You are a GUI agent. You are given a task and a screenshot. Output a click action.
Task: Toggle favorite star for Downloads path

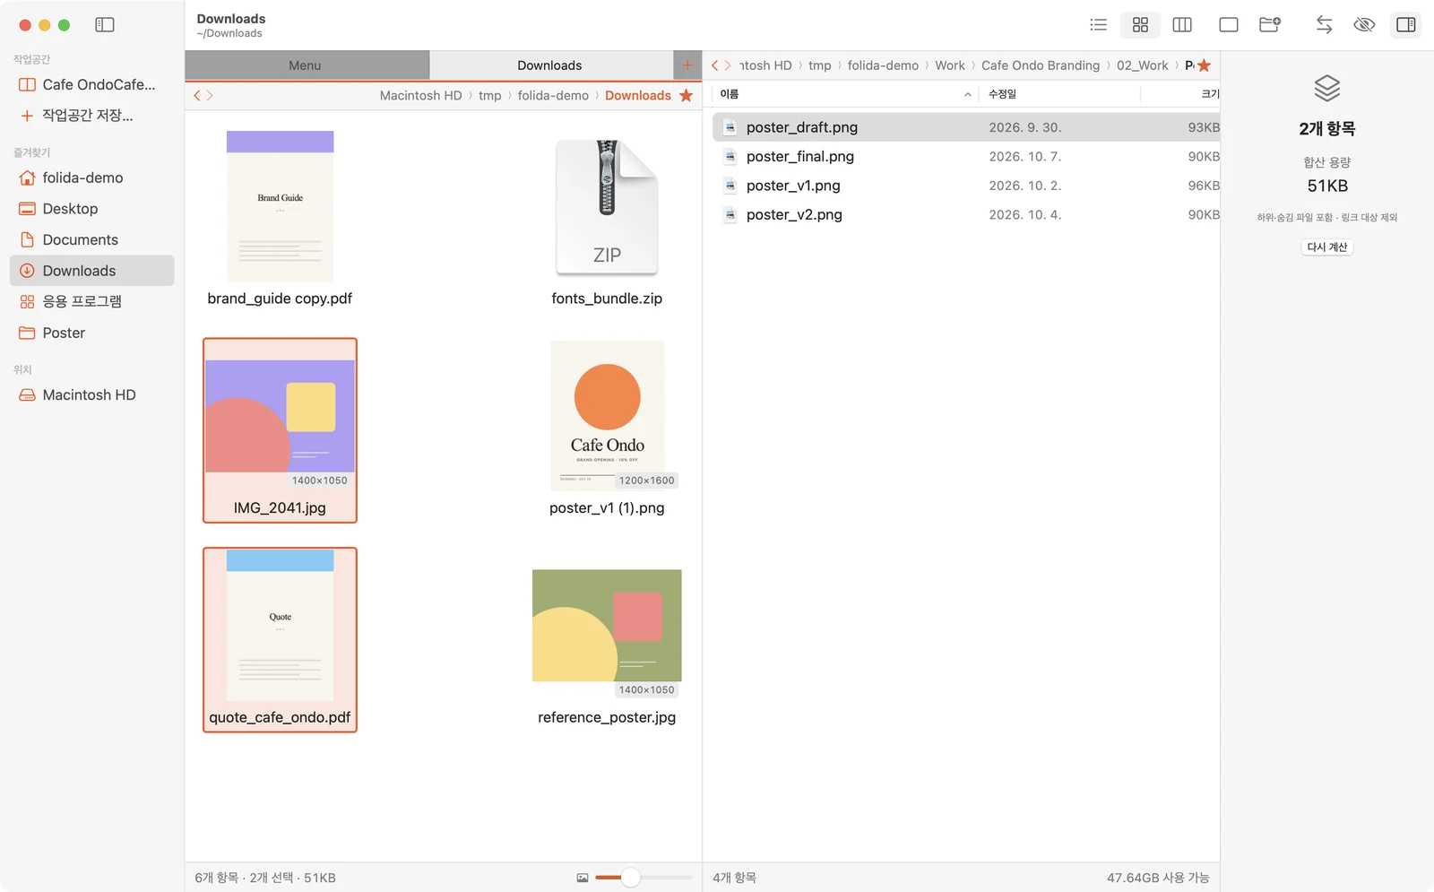(x=687, y=95)
